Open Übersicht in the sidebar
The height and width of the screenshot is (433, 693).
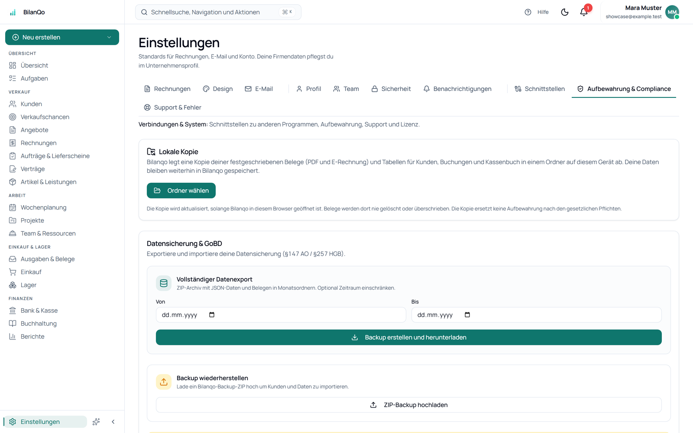(62, 65)
